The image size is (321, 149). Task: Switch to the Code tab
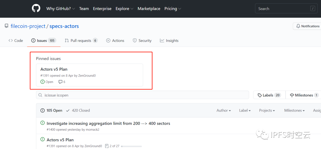click(15, 40)
